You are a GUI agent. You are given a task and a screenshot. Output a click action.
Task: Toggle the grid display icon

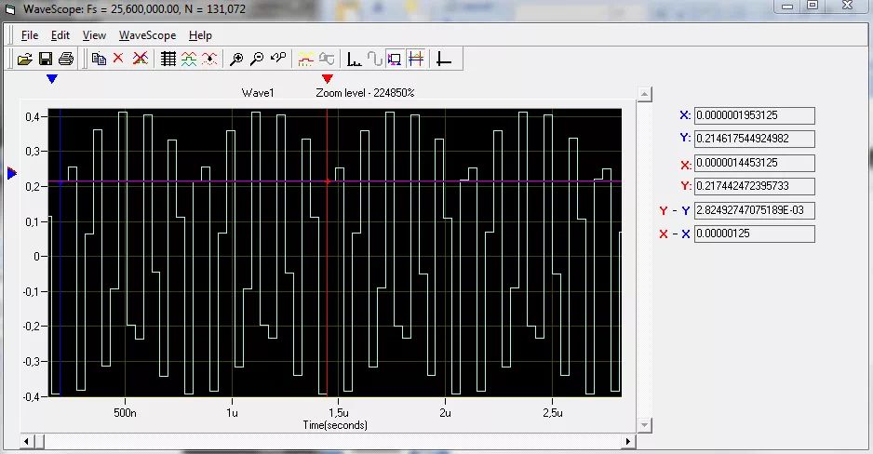point(168,59)
